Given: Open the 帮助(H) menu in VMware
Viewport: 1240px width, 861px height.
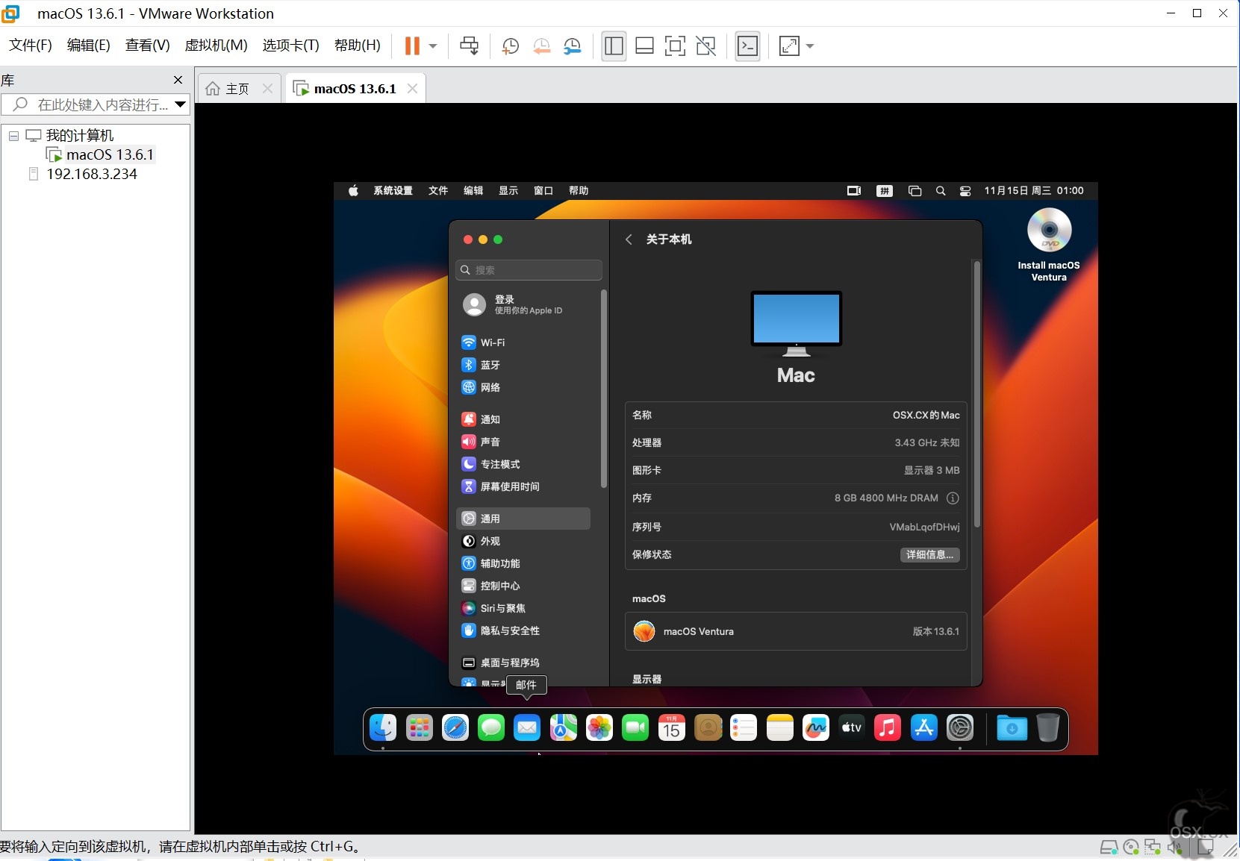Looking at the screenshot, I should click(x=357, y=46).
